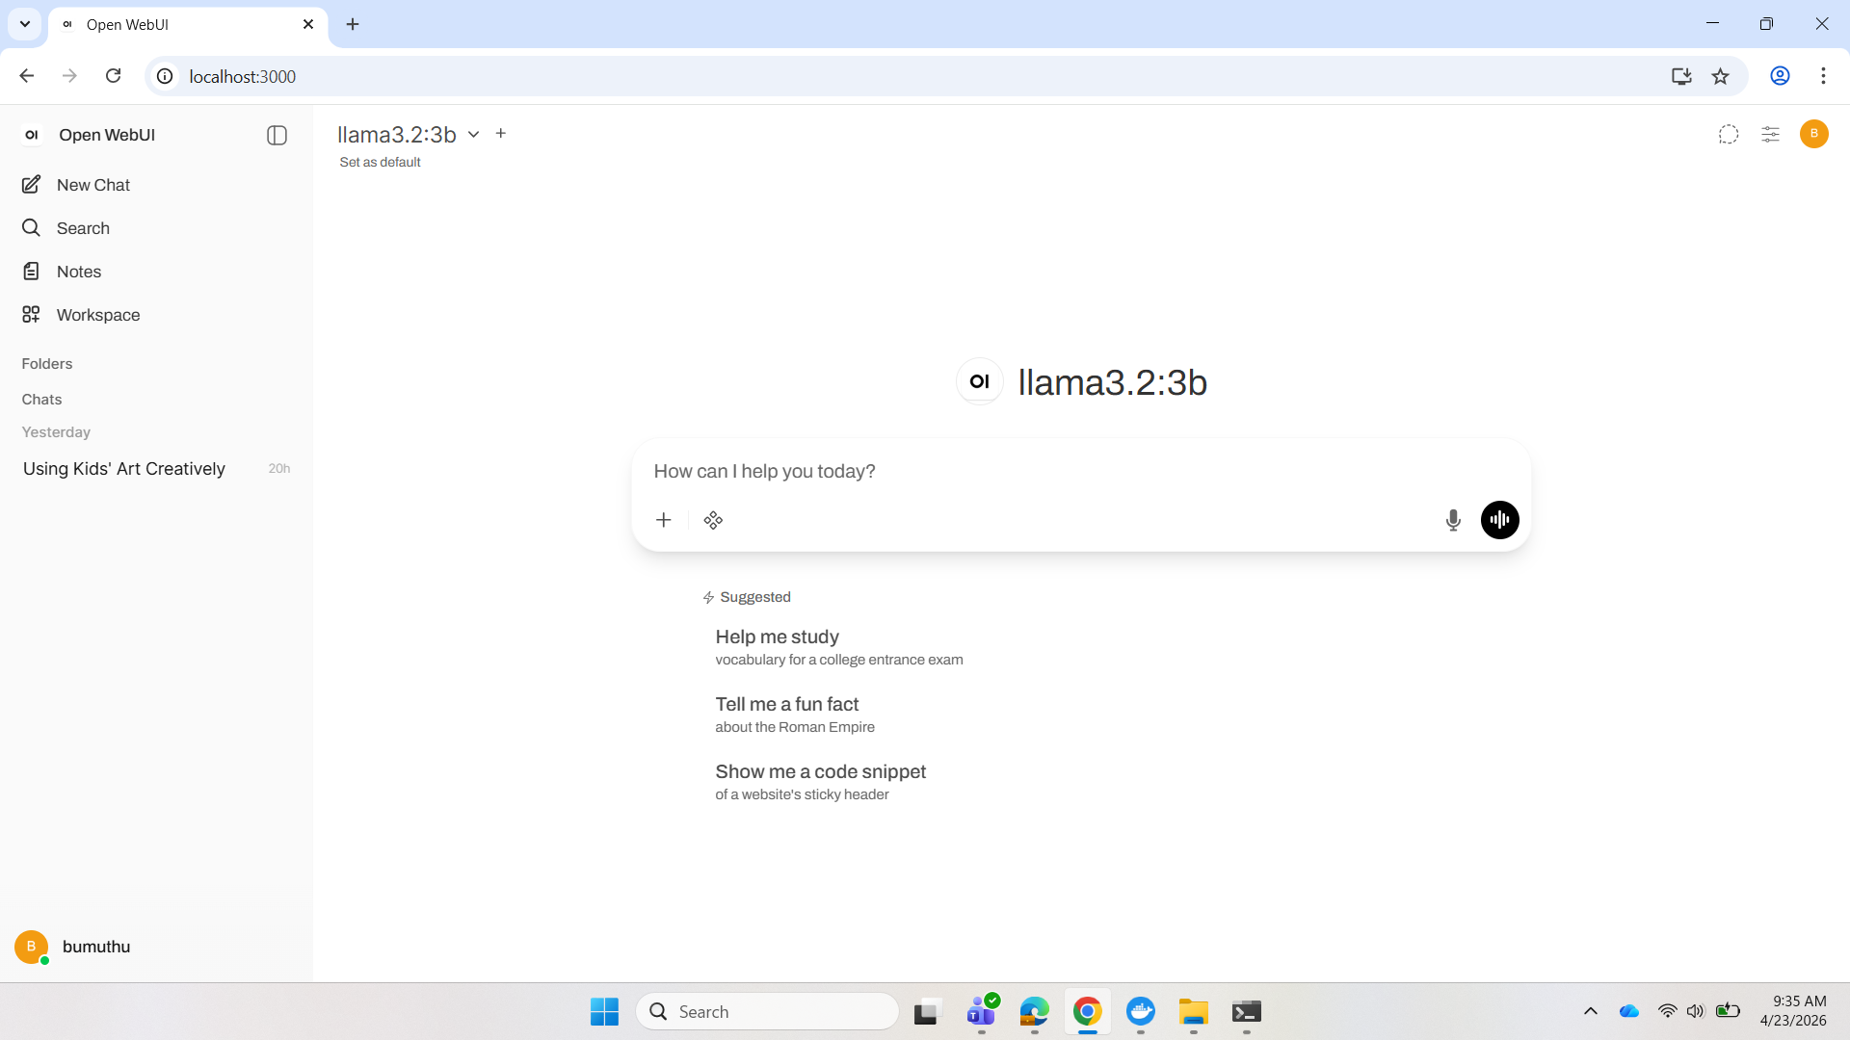Open chat controls sliders icon
1850x1040 pixels.
pos(1771,134)
